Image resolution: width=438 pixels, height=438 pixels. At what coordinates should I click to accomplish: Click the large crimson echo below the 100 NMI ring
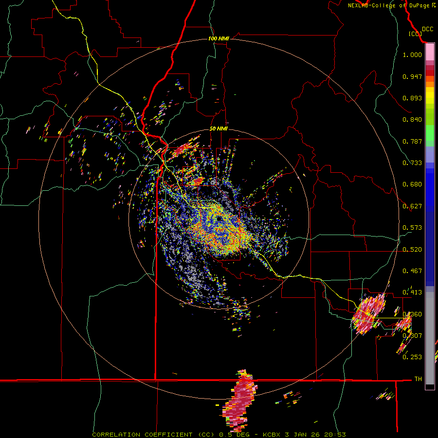(239, 401)
